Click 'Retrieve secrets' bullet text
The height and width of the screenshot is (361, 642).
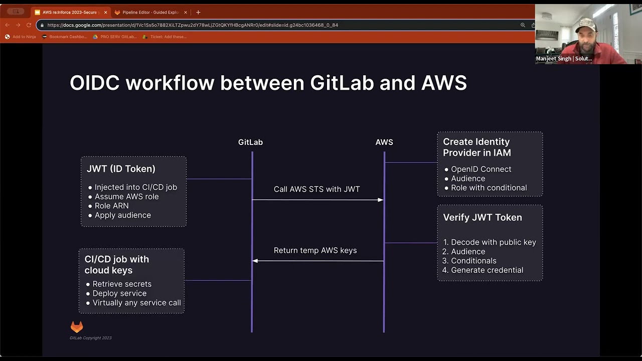(122, 284)
